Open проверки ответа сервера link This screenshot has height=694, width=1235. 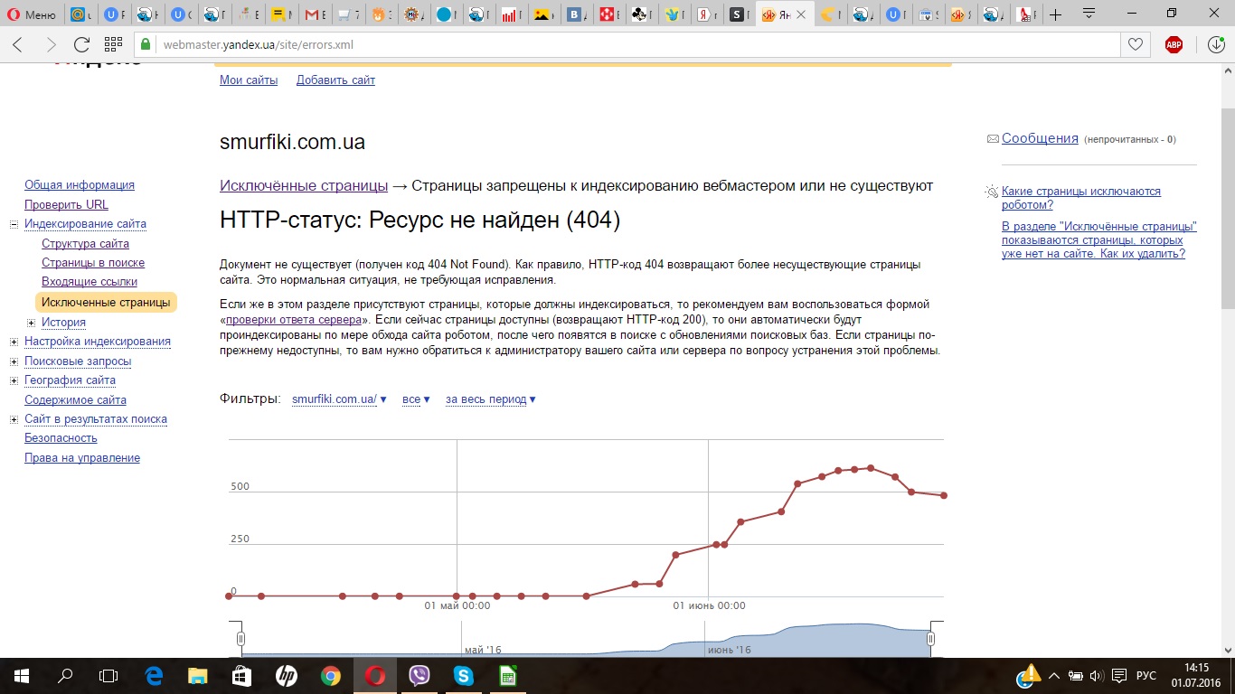click(294, 320)
